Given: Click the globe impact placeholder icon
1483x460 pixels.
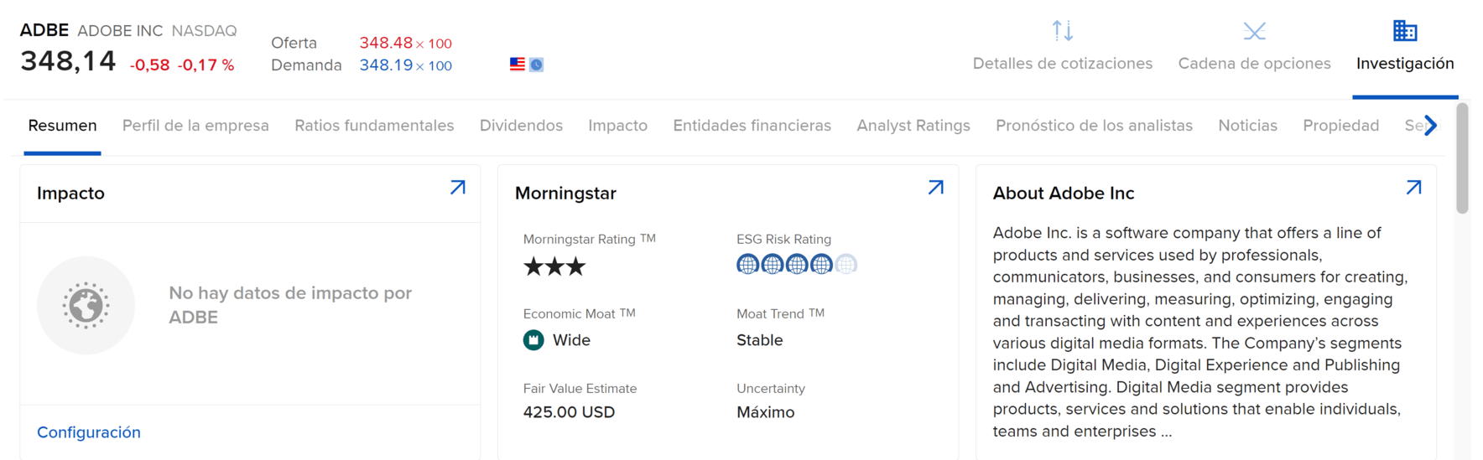Looking at the screenshot, I should [86, 305].
